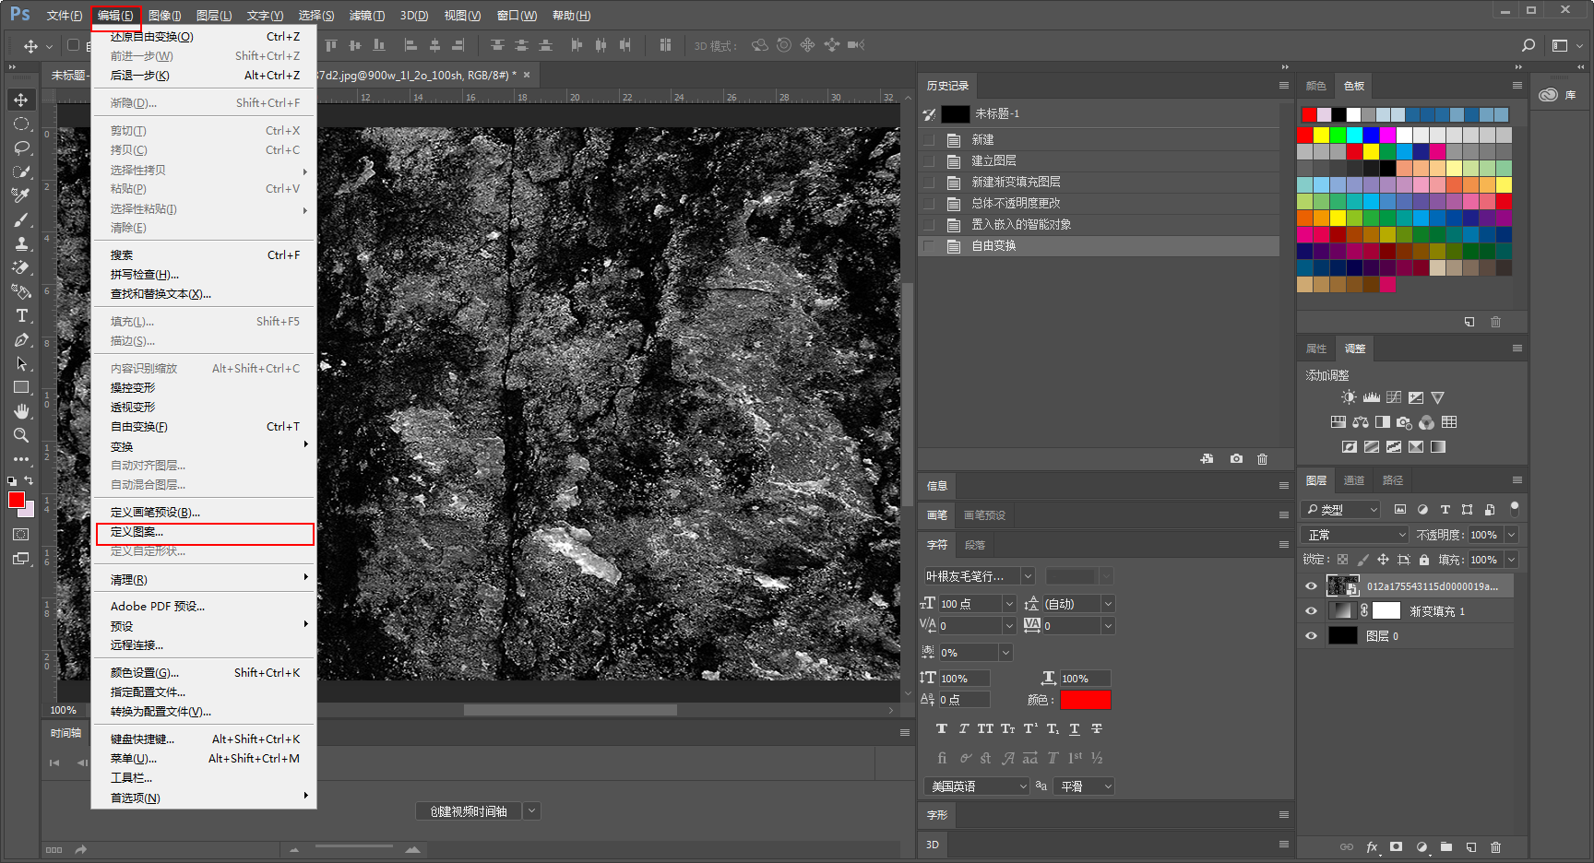The height and width of the screenshot is (863, 1594).
Task: Delete current history state with trash icon
Action: [x=1263, y=458]
